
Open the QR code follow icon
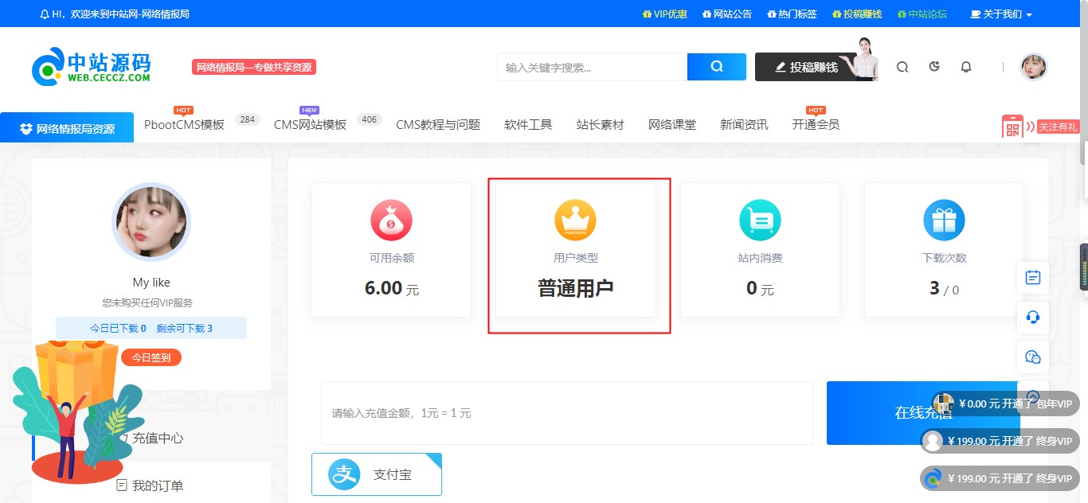click(1012, 127)
